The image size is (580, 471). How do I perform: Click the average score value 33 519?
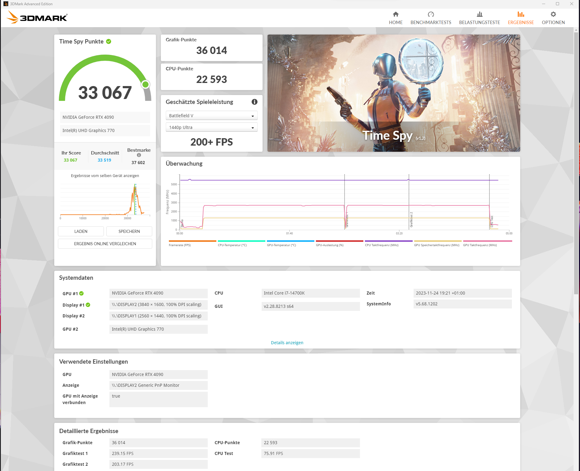tap(104, 160)
